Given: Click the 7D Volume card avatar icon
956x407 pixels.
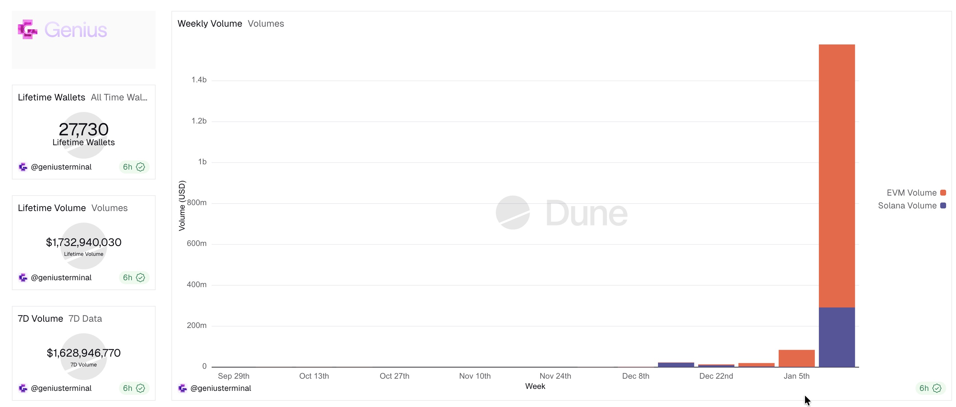Looking at the screenshot, I should [x=23, y=388].
